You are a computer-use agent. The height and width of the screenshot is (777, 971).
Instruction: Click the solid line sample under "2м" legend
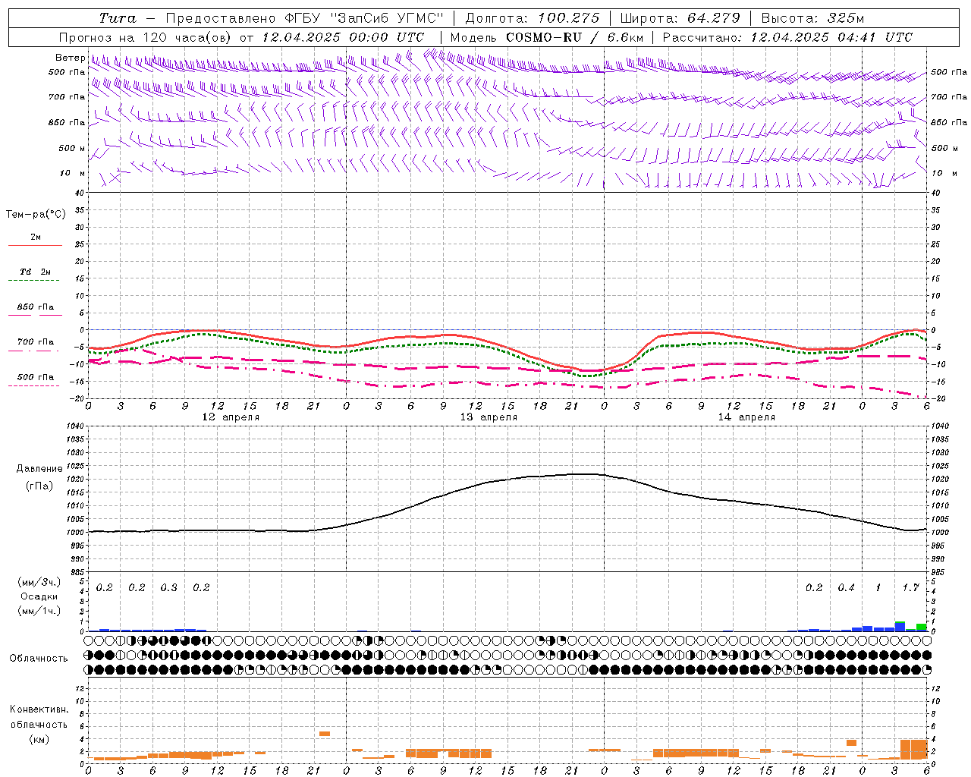35,245
